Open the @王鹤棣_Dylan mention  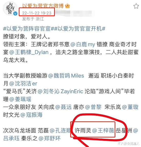29,52
